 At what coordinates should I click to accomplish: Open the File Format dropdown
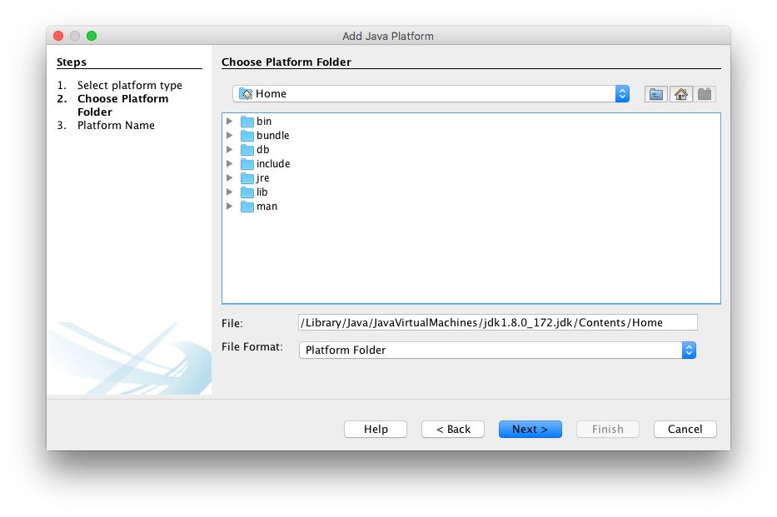[x=497, y=350]
